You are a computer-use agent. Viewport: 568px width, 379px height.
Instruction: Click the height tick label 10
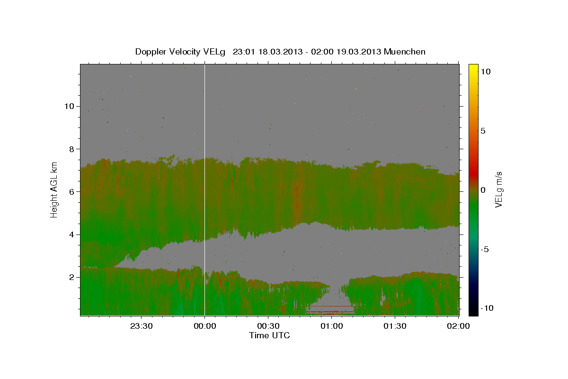click(x=69, y=106)
